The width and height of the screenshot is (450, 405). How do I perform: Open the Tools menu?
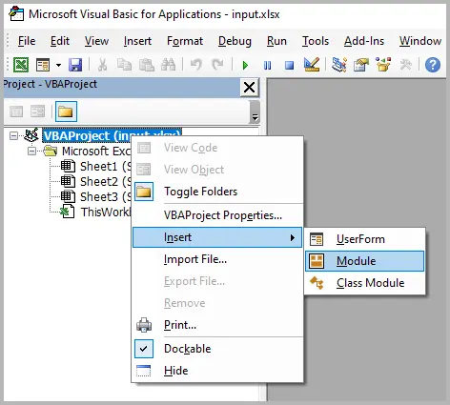coord(316,41)
